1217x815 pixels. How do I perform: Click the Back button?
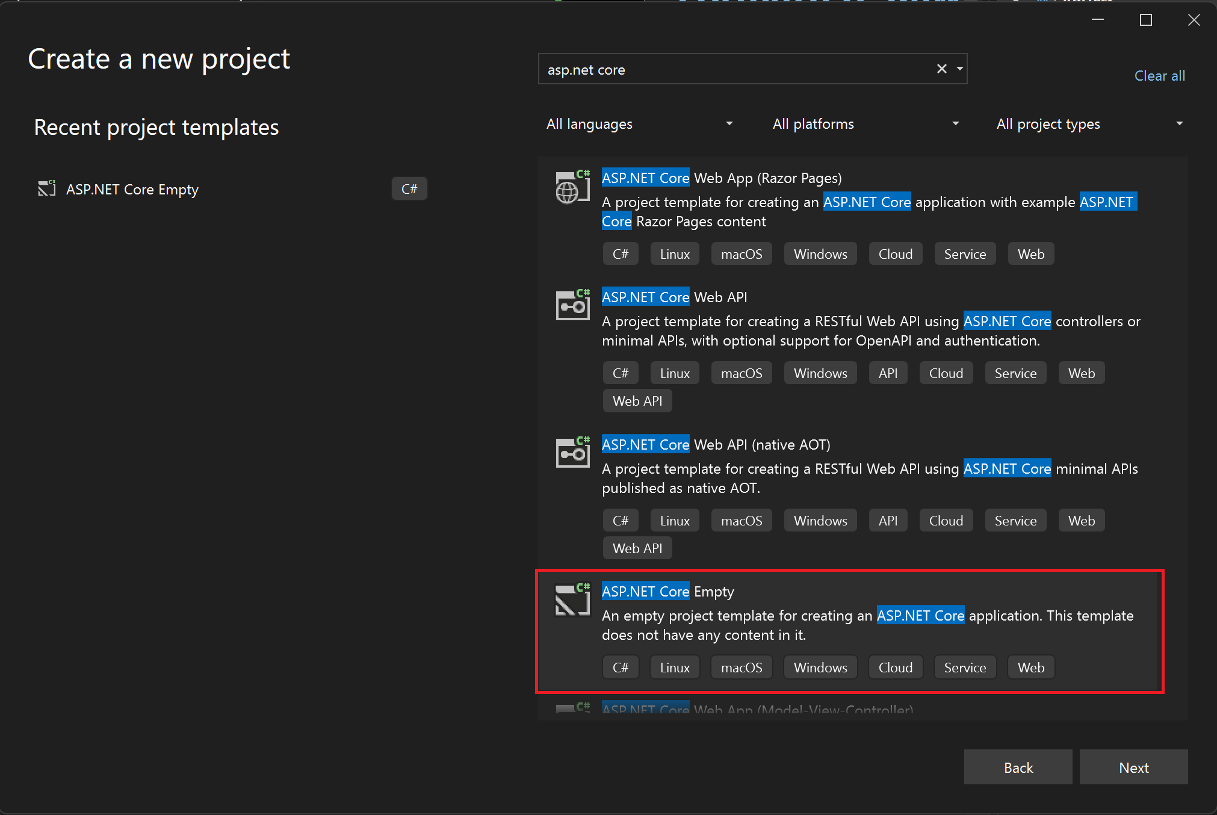coord(1018,767)
